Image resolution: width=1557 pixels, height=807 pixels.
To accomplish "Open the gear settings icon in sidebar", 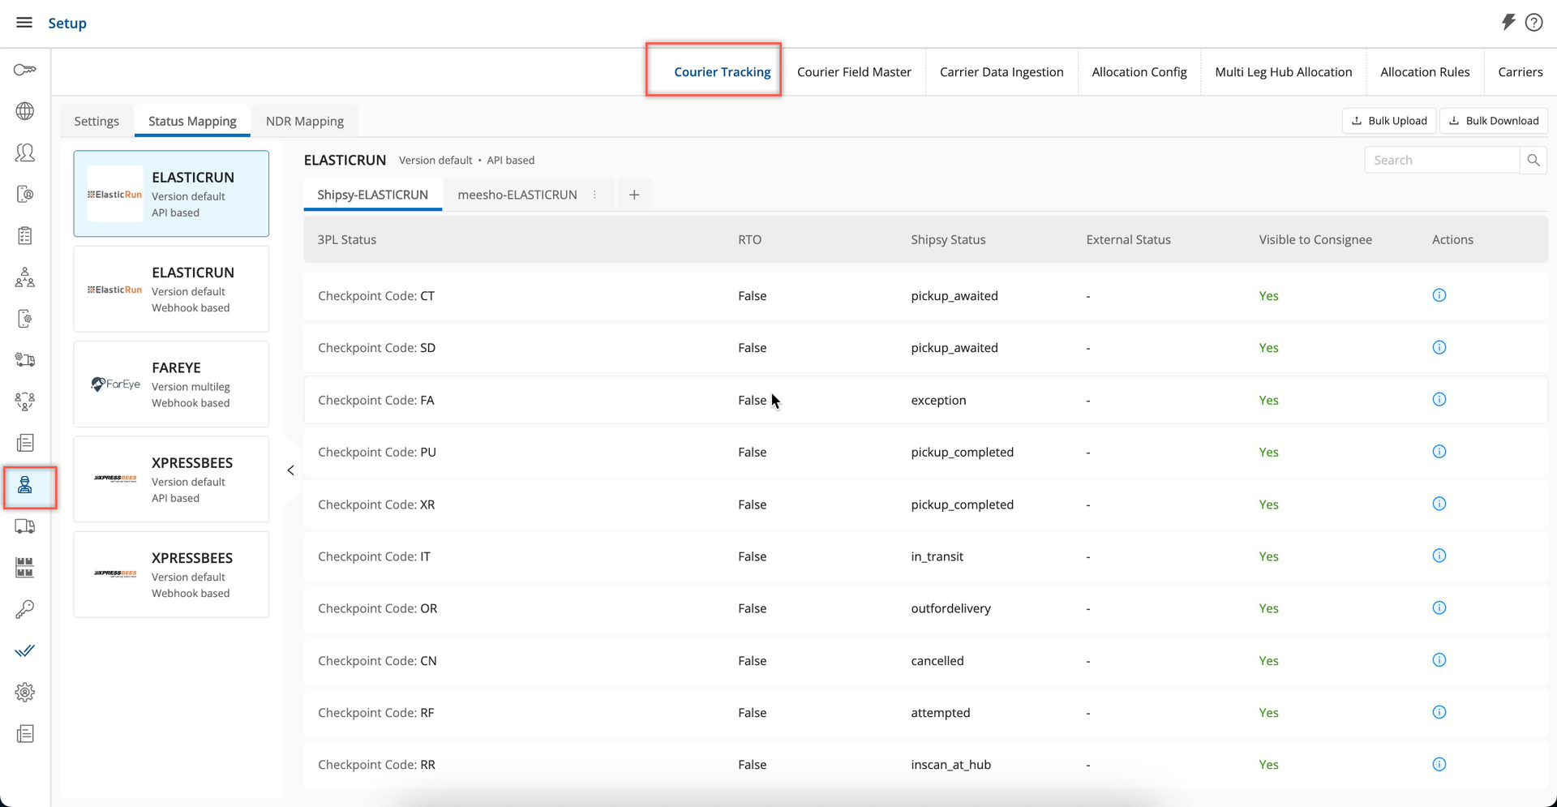I will 25,692.
